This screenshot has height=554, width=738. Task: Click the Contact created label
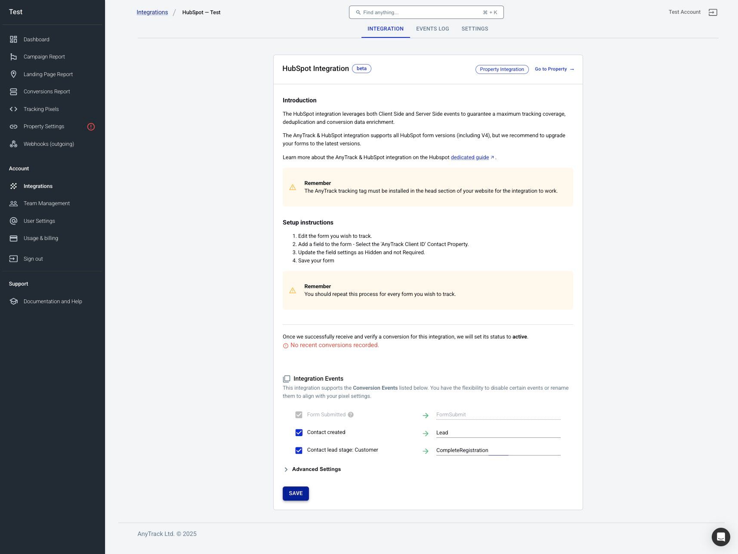pyautogui.click(x=326, y=432)
